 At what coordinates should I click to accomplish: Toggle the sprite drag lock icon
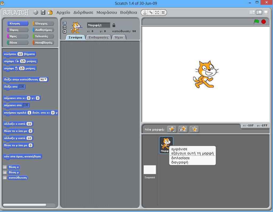(x=114, y=25)
